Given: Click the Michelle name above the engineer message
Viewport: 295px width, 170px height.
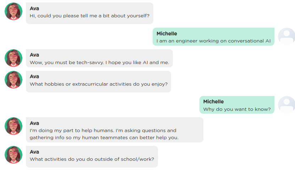Looking at the screenshot, I should (167, 34).
